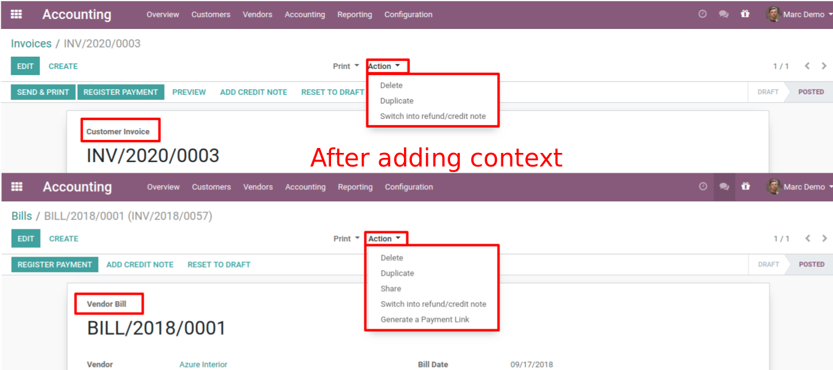Screen dimensions: 833x370
Task: Click the Draft status stage on the invoice
Action: point(768,92)
